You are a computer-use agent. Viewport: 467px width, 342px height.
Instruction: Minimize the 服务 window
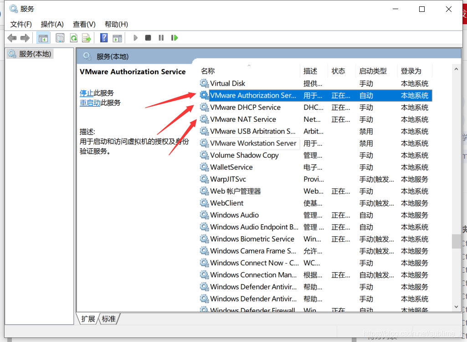coord(395,9)
